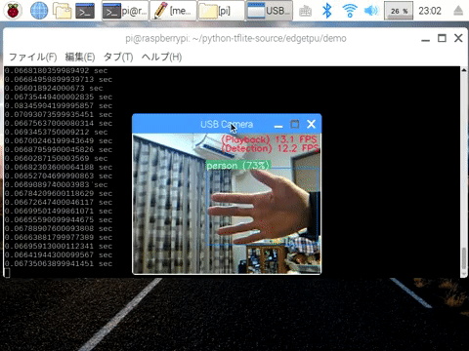469x351 pixels.
Task: Switch to the [me... editor taskbar entry
Action: pos(173,11)
